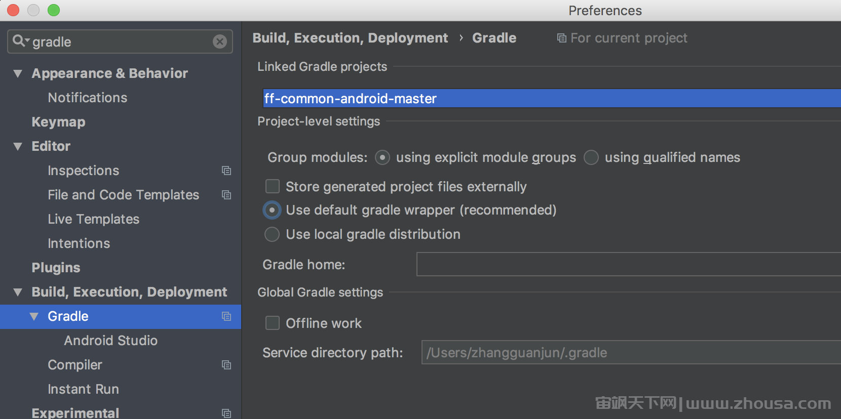Open the Plugins settings page

pos(56,268)
